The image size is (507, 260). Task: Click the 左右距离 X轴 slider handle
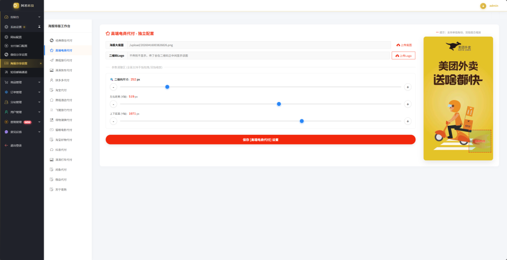pos(279,104)
